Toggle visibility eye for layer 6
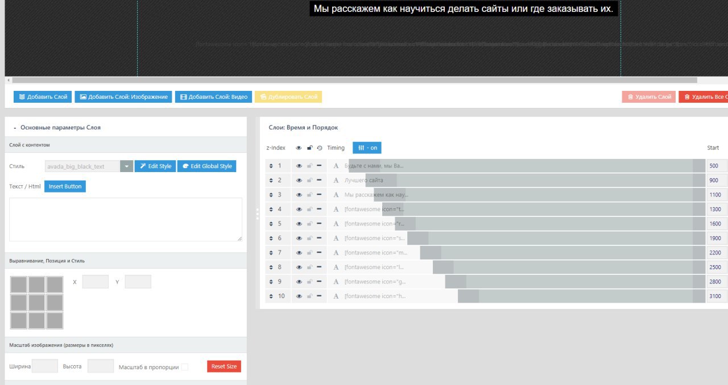This screenshot has width=728, height=385. point(299,238)
